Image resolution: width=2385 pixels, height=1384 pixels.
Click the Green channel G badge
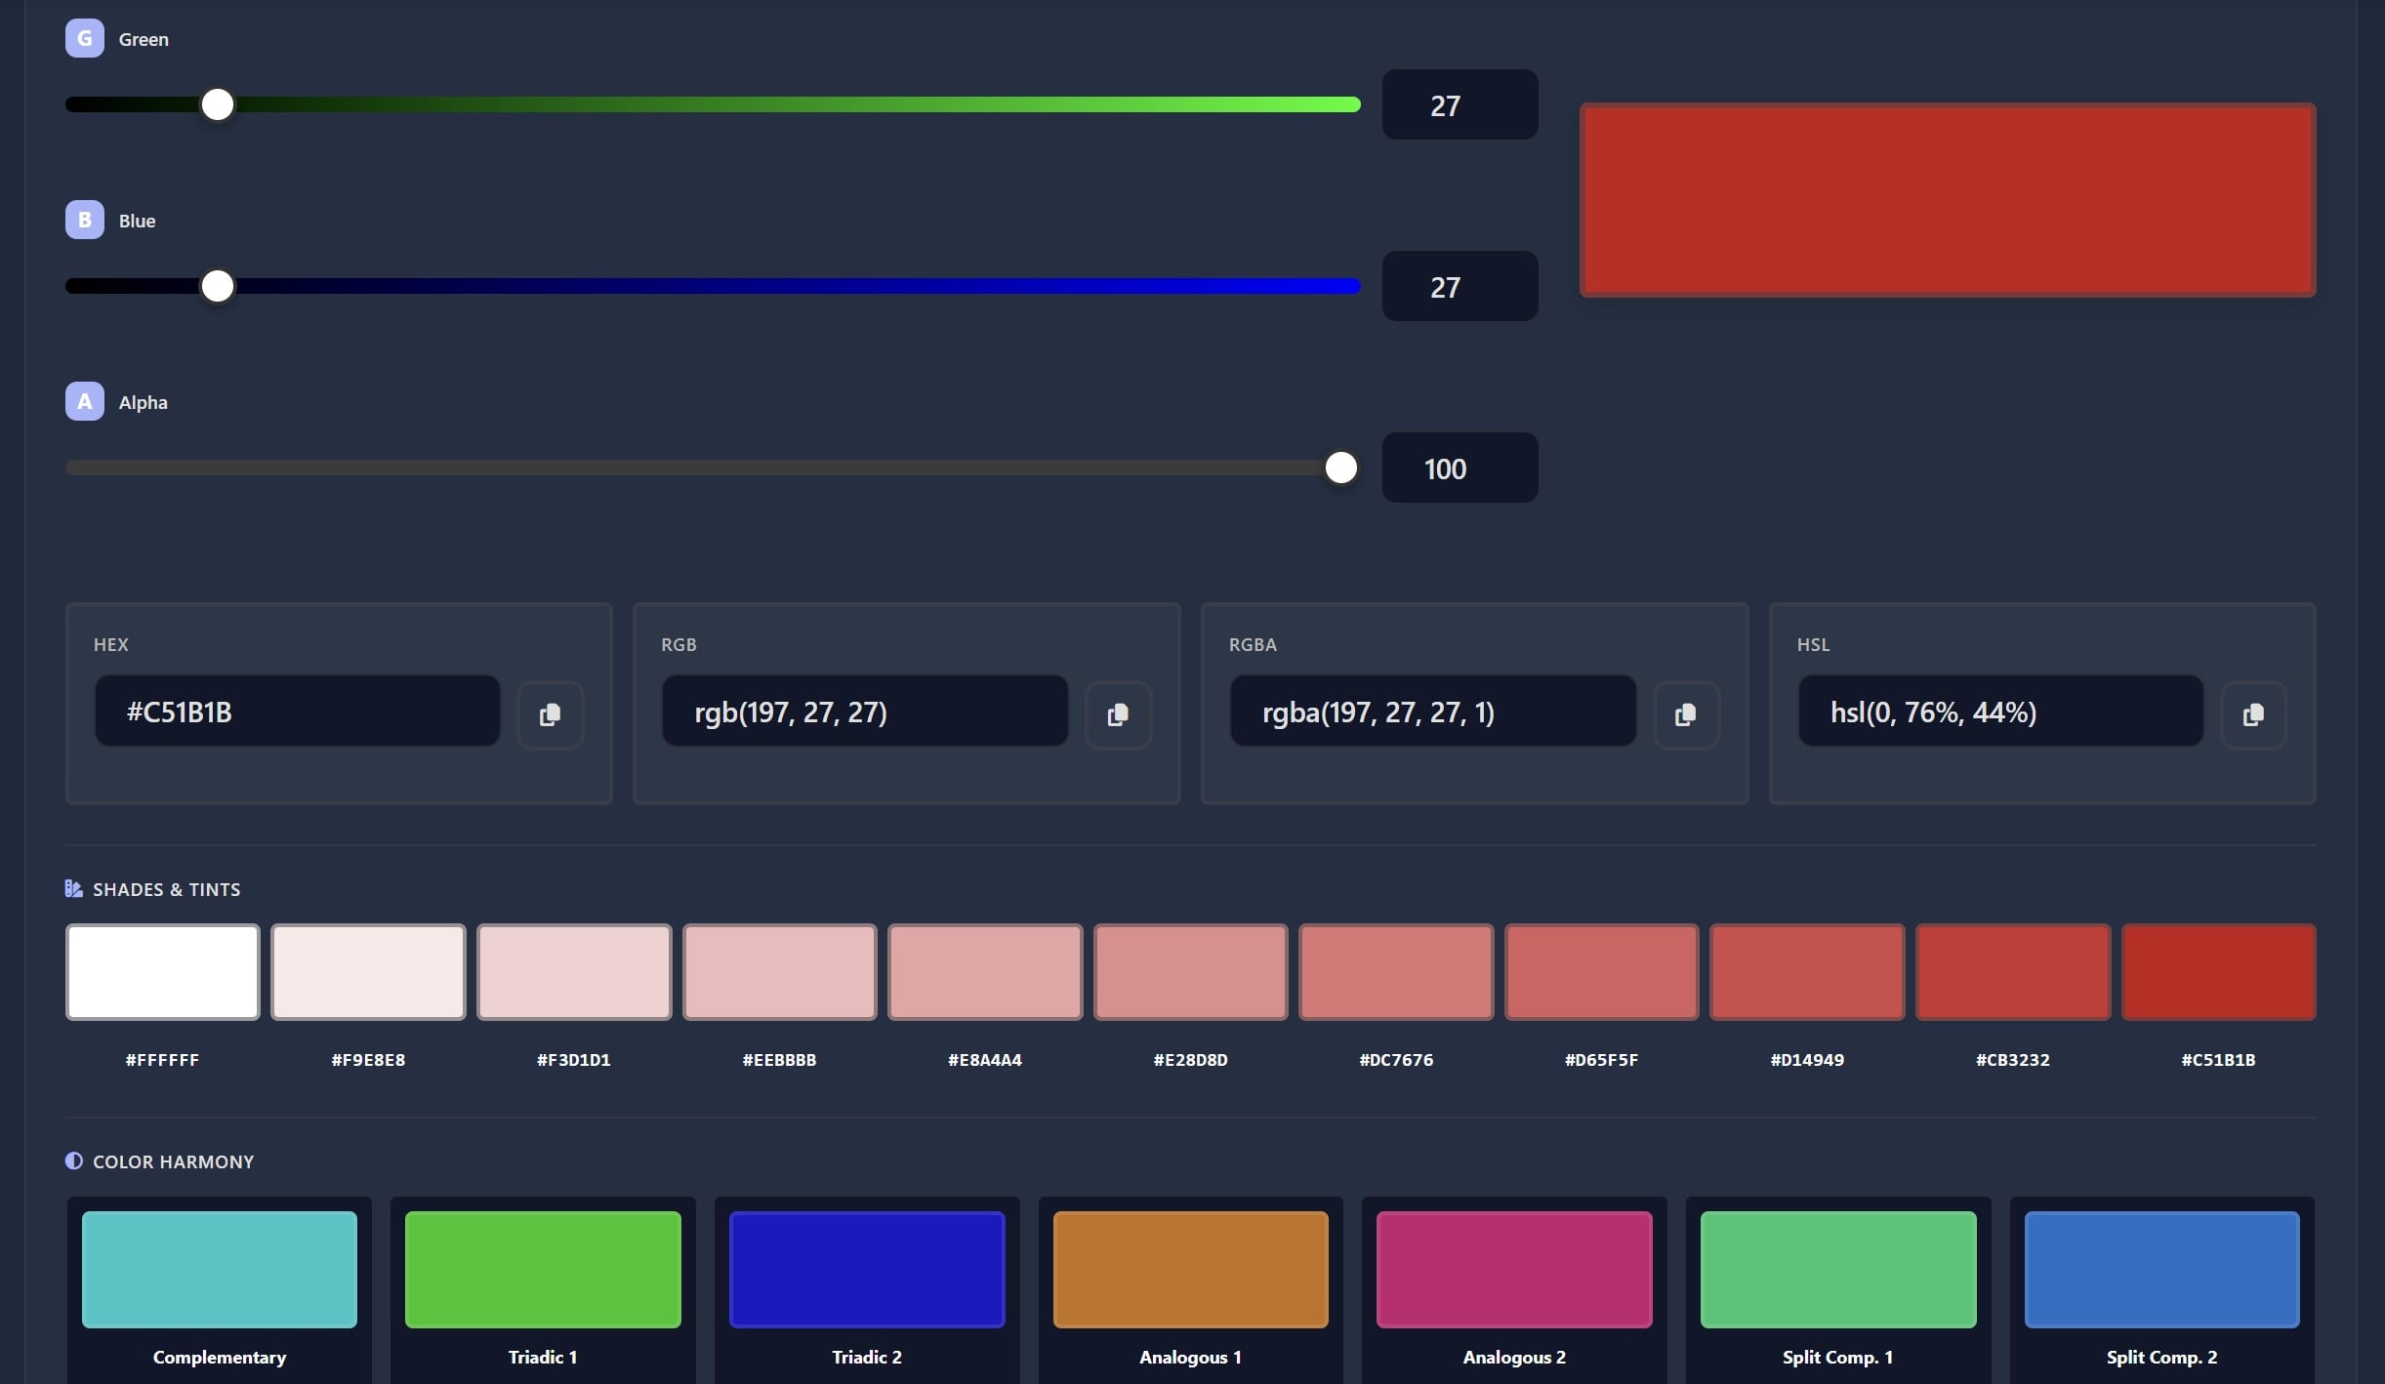[84, 38]
